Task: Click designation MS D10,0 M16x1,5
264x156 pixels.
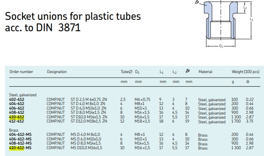Action: click(x=86, y=148)
